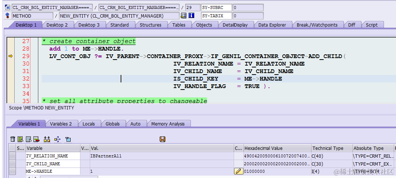Switch to Desktop 2 tab
This screenshot has width=396, height=178.
point(57,25)
